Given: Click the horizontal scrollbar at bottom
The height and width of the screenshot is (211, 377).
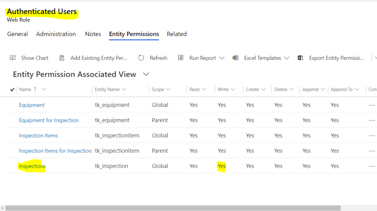Looking at the screenshot, I should tap(173, 208).
